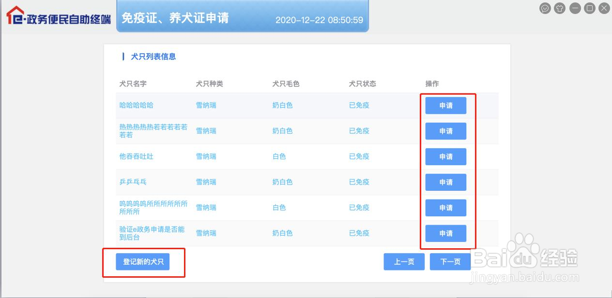The height and width of the screenshot is (298, 612).
Task: Click 登记新的犬只 button
Action: [143, 262]
